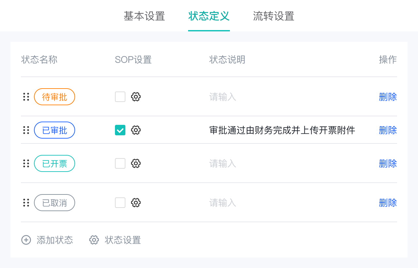The height and width of the screenshot is (268, 418).
Task: Click the drag handle beside 已开票
Action: click(x=26, y=163)
